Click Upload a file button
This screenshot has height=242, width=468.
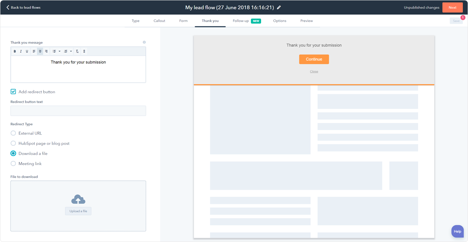point(78,211)
